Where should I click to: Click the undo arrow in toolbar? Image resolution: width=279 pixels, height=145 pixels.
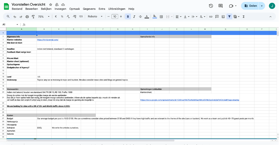(x=15, y=17)
